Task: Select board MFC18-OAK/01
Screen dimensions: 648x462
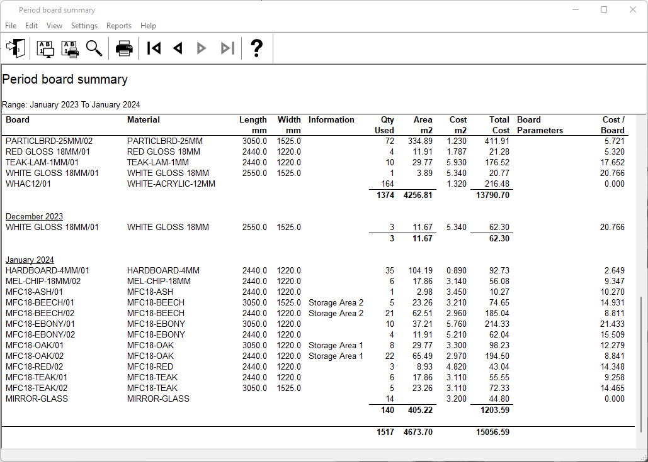Action: click(x=35, y=346)
